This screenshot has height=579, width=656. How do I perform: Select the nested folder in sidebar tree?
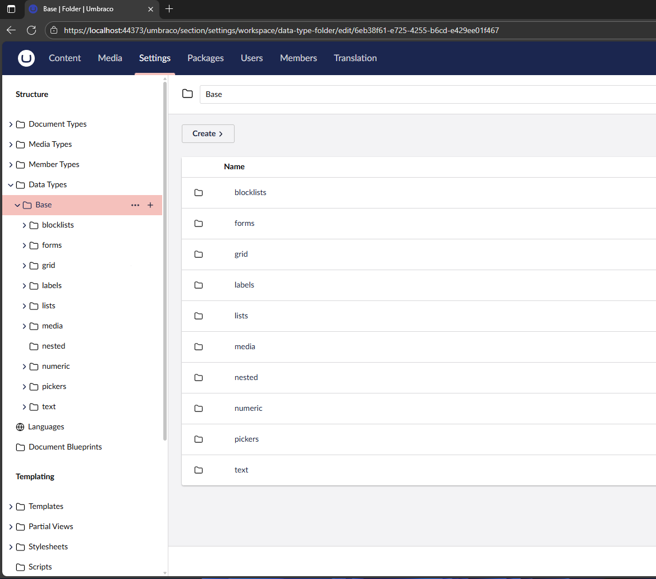click(x=53, y=346)
